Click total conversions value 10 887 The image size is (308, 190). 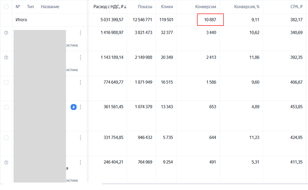[210, 20]
